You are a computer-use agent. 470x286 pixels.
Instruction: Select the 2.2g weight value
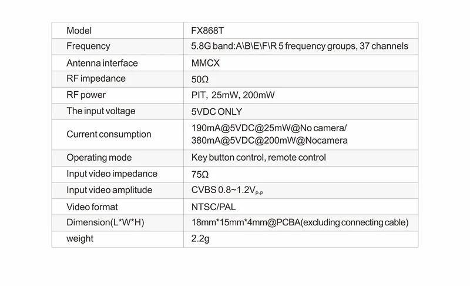pyautogui.click(x=200, y=239)
